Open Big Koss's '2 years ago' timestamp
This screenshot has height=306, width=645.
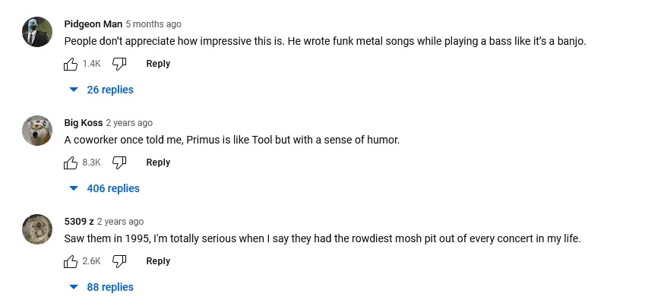(129, 123)
